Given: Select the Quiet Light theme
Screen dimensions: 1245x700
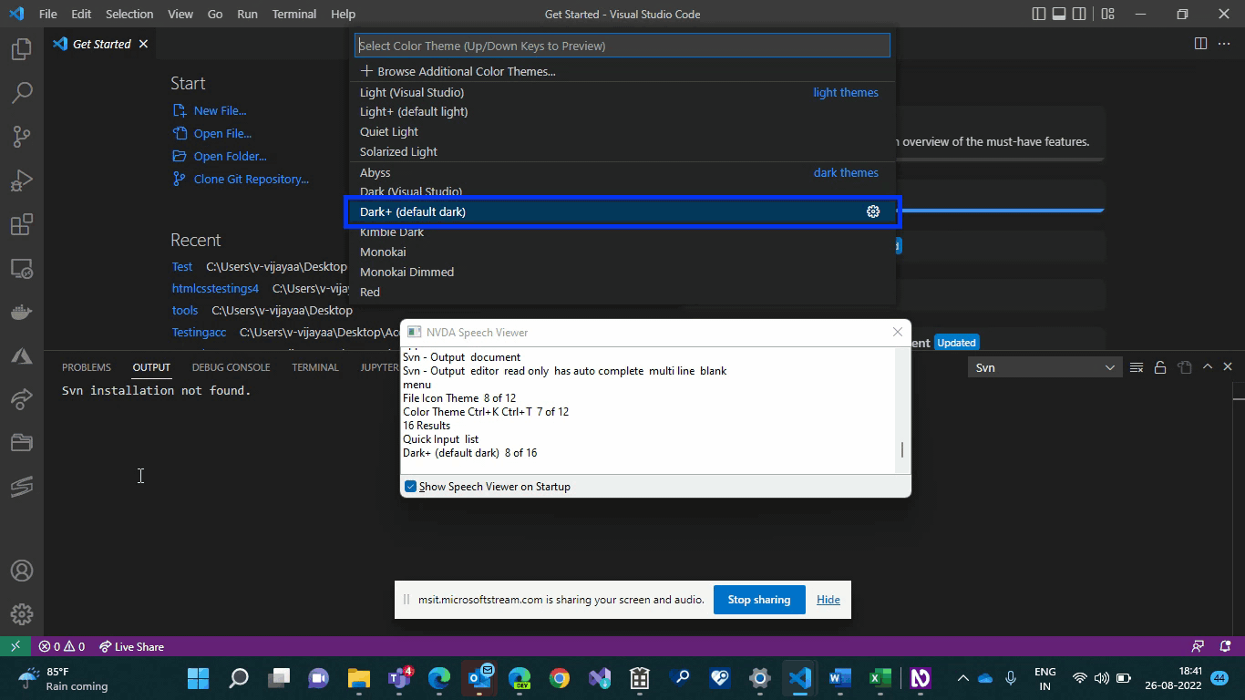Looking at the screenshot, I should click(x=623, y=131).
